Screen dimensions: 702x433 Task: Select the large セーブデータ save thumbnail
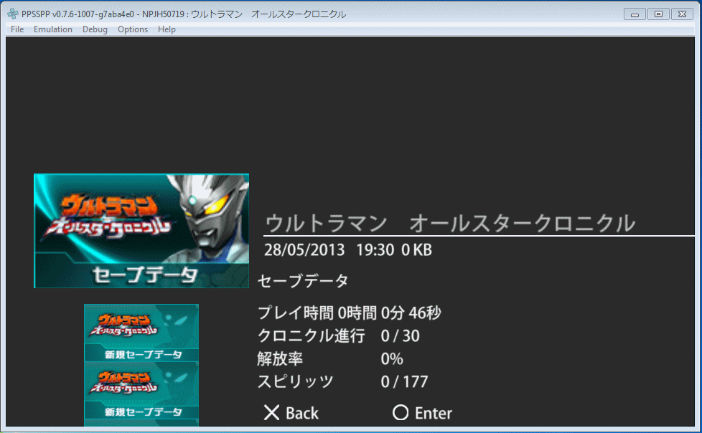(x=141, y=231)
